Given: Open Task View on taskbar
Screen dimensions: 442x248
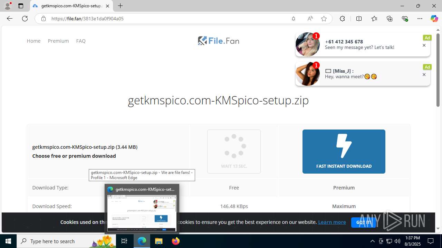Looking at the screenshot, I should 125,241.
